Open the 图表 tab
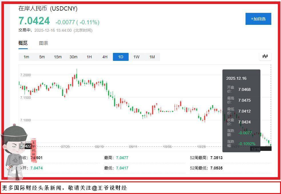281x194 pixels. [43, 43]
